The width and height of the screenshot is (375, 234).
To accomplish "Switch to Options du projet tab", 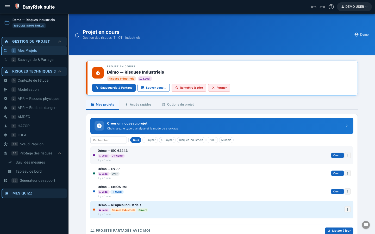I will coord(178,105).
